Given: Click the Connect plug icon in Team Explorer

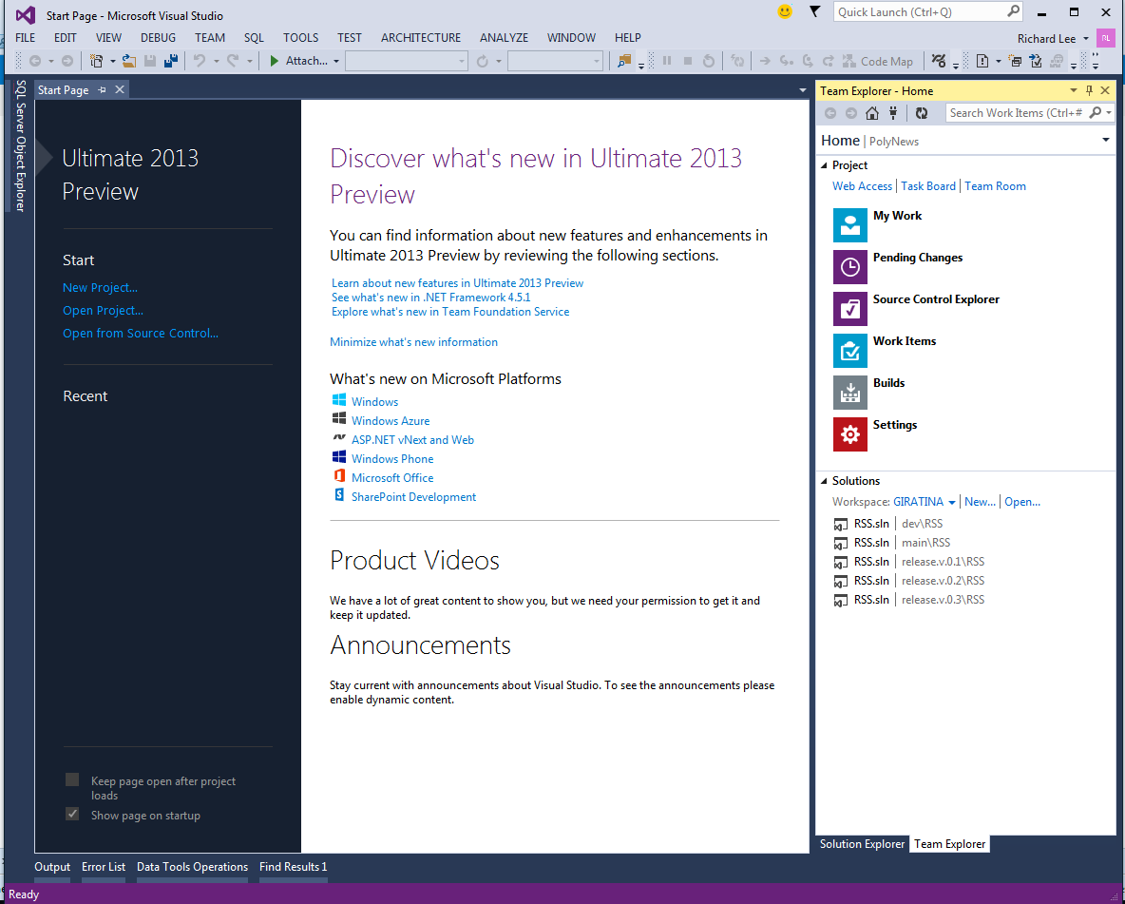Looking at the screenshot, I should click(893, 113).
